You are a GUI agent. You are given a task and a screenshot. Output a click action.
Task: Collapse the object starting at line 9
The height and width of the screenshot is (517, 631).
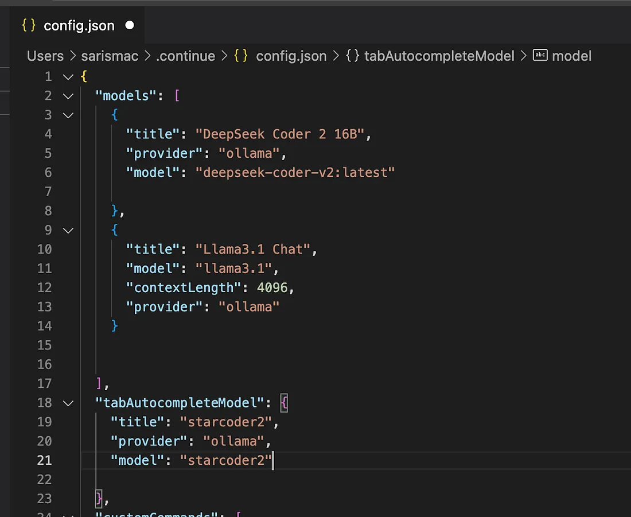coord(68,230)
